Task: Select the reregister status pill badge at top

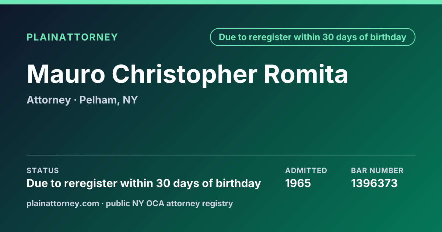Action: point(312,37)
